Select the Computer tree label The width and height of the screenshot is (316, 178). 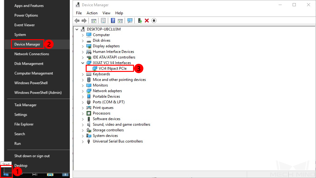(101, 35)
